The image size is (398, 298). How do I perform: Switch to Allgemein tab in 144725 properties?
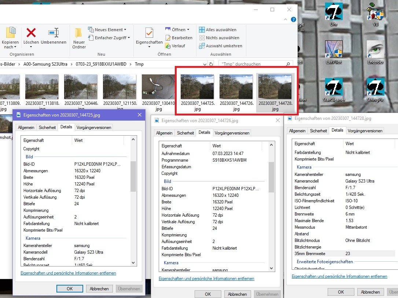coord(26,128)
